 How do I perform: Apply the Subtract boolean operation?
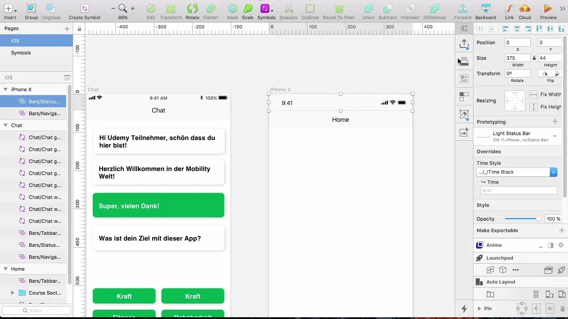click(x=388, y=8)
